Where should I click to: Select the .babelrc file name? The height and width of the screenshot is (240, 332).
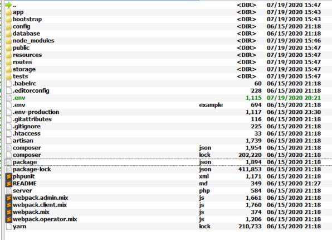point(25,84)
